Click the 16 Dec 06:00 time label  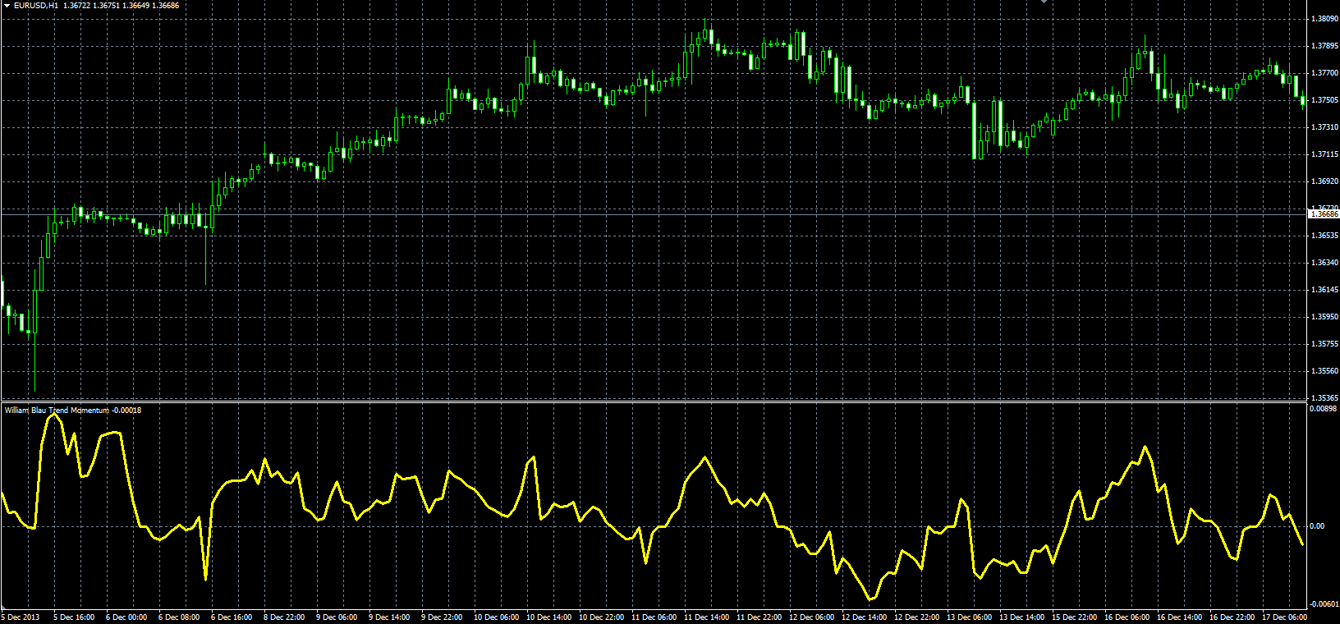[1127, 617]
